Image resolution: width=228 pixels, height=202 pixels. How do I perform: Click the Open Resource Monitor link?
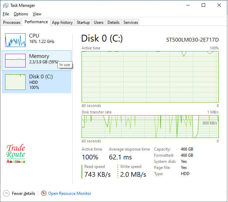coord(70,193)
